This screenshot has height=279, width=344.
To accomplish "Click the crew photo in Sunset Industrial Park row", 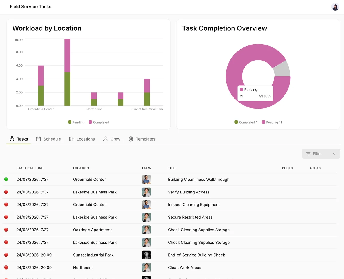I will pos(146,255).
